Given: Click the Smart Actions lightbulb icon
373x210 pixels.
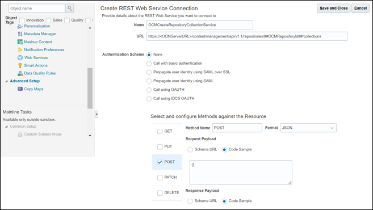Looking at the screenshot, I should [20, 65].
